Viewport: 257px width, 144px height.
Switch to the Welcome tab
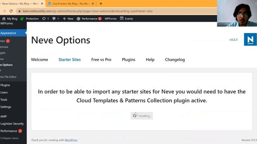tap(39, 60)
